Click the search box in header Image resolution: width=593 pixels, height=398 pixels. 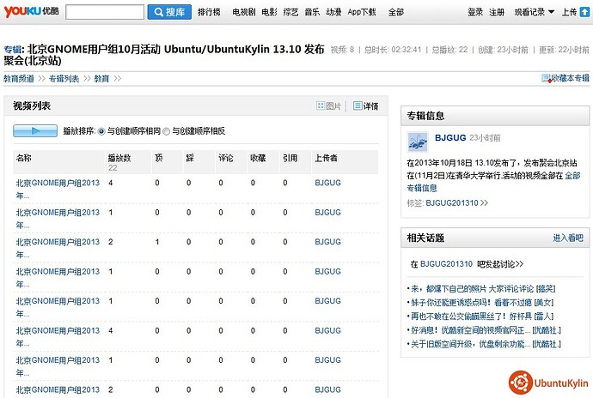[x=105, y=12]
